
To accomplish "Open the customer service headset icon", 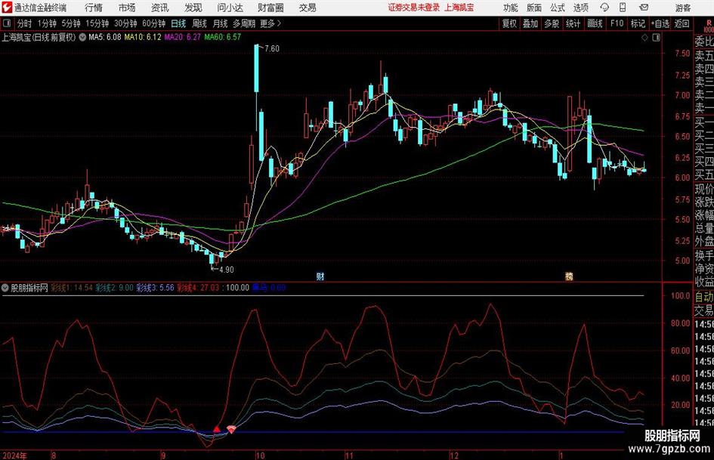I will tap(604, 8).
